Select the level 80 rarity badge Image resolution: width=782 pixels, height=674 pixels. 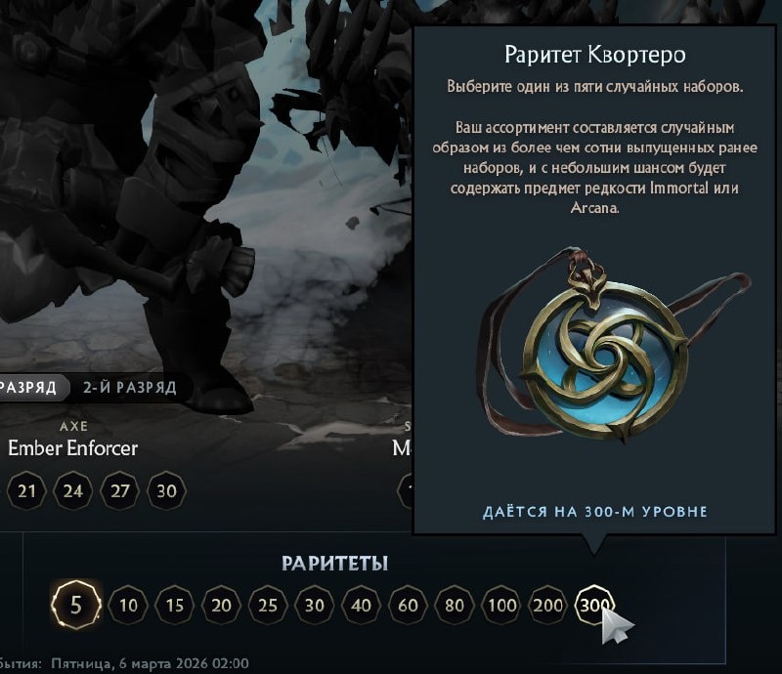[x=455, y=606]
